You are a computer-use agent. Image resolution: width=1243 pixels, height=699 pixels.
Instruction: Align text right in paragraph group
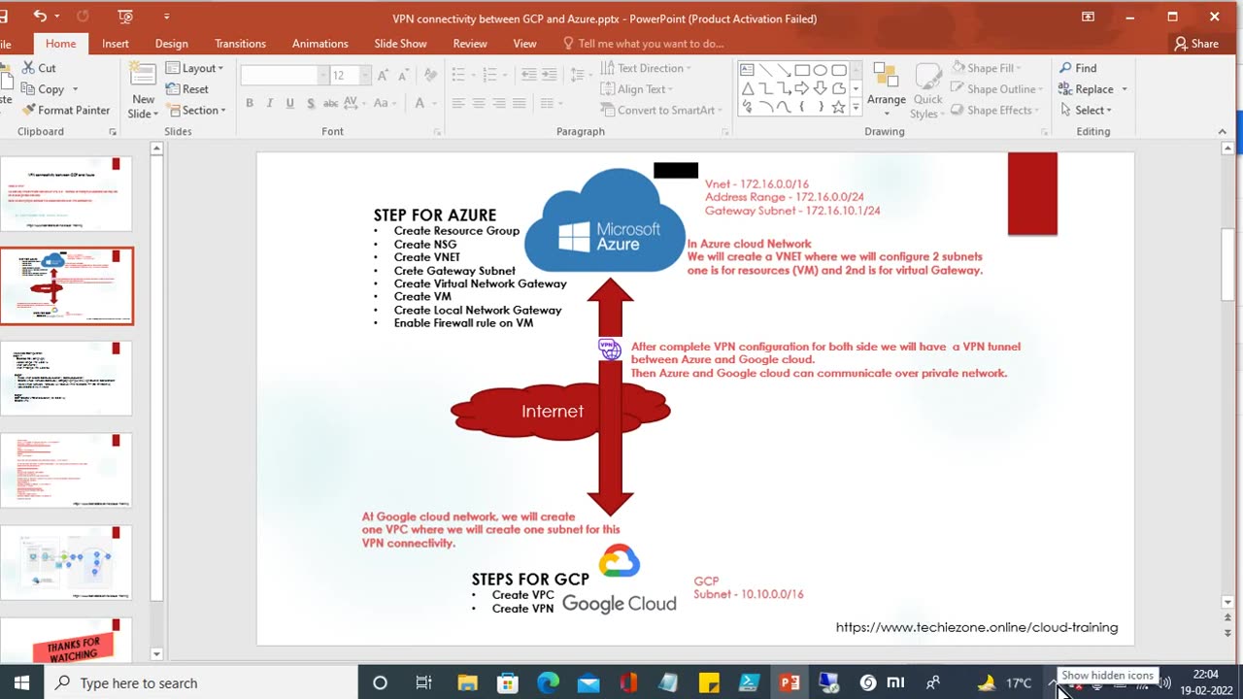(x=500, y=103)
